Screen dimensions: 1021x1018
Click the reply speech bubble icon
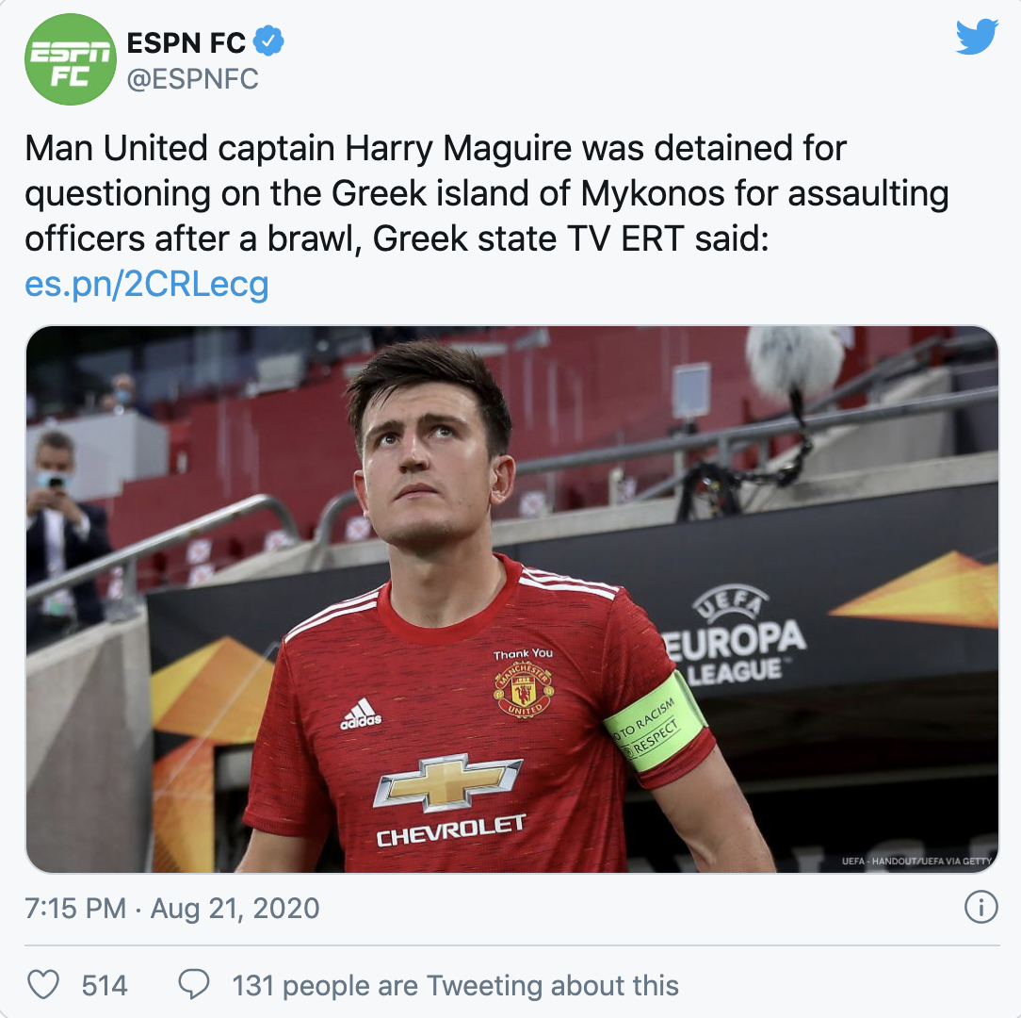pyautogui.click(x=193, y=985)
